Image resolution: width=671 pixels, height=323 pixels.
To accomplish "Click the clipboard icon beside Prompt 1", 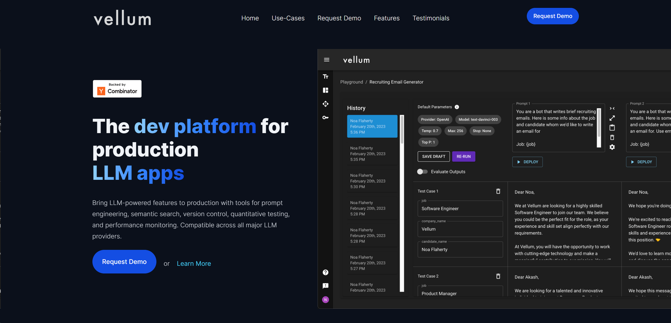I will [612, 127].
